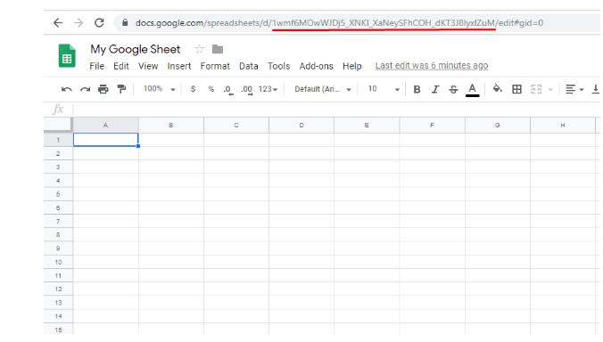The width and height of the screenshot is (603, 342).
Task: Select row 1 header
Action: [x=58, y=140]
